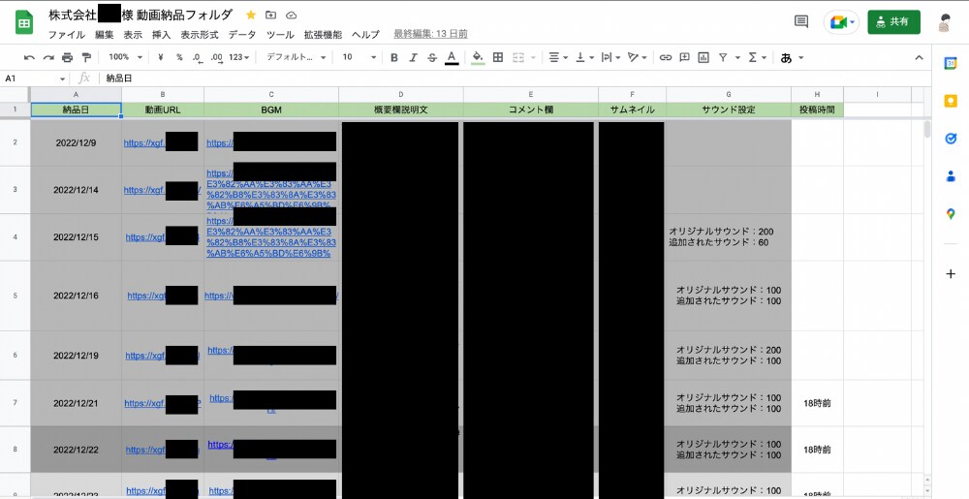Image resolution: width=969 pixels, height=499 pixels.
Task: Open Google Keep side panel
Action: 951,101
